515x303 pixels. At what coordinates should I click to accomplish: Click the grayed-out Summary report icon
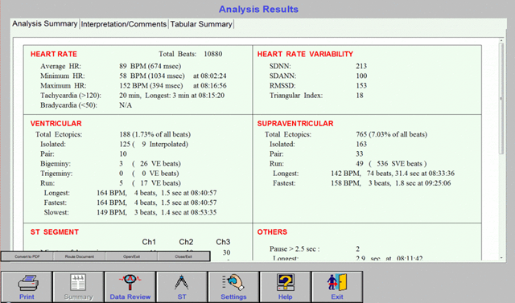(78, 282)
